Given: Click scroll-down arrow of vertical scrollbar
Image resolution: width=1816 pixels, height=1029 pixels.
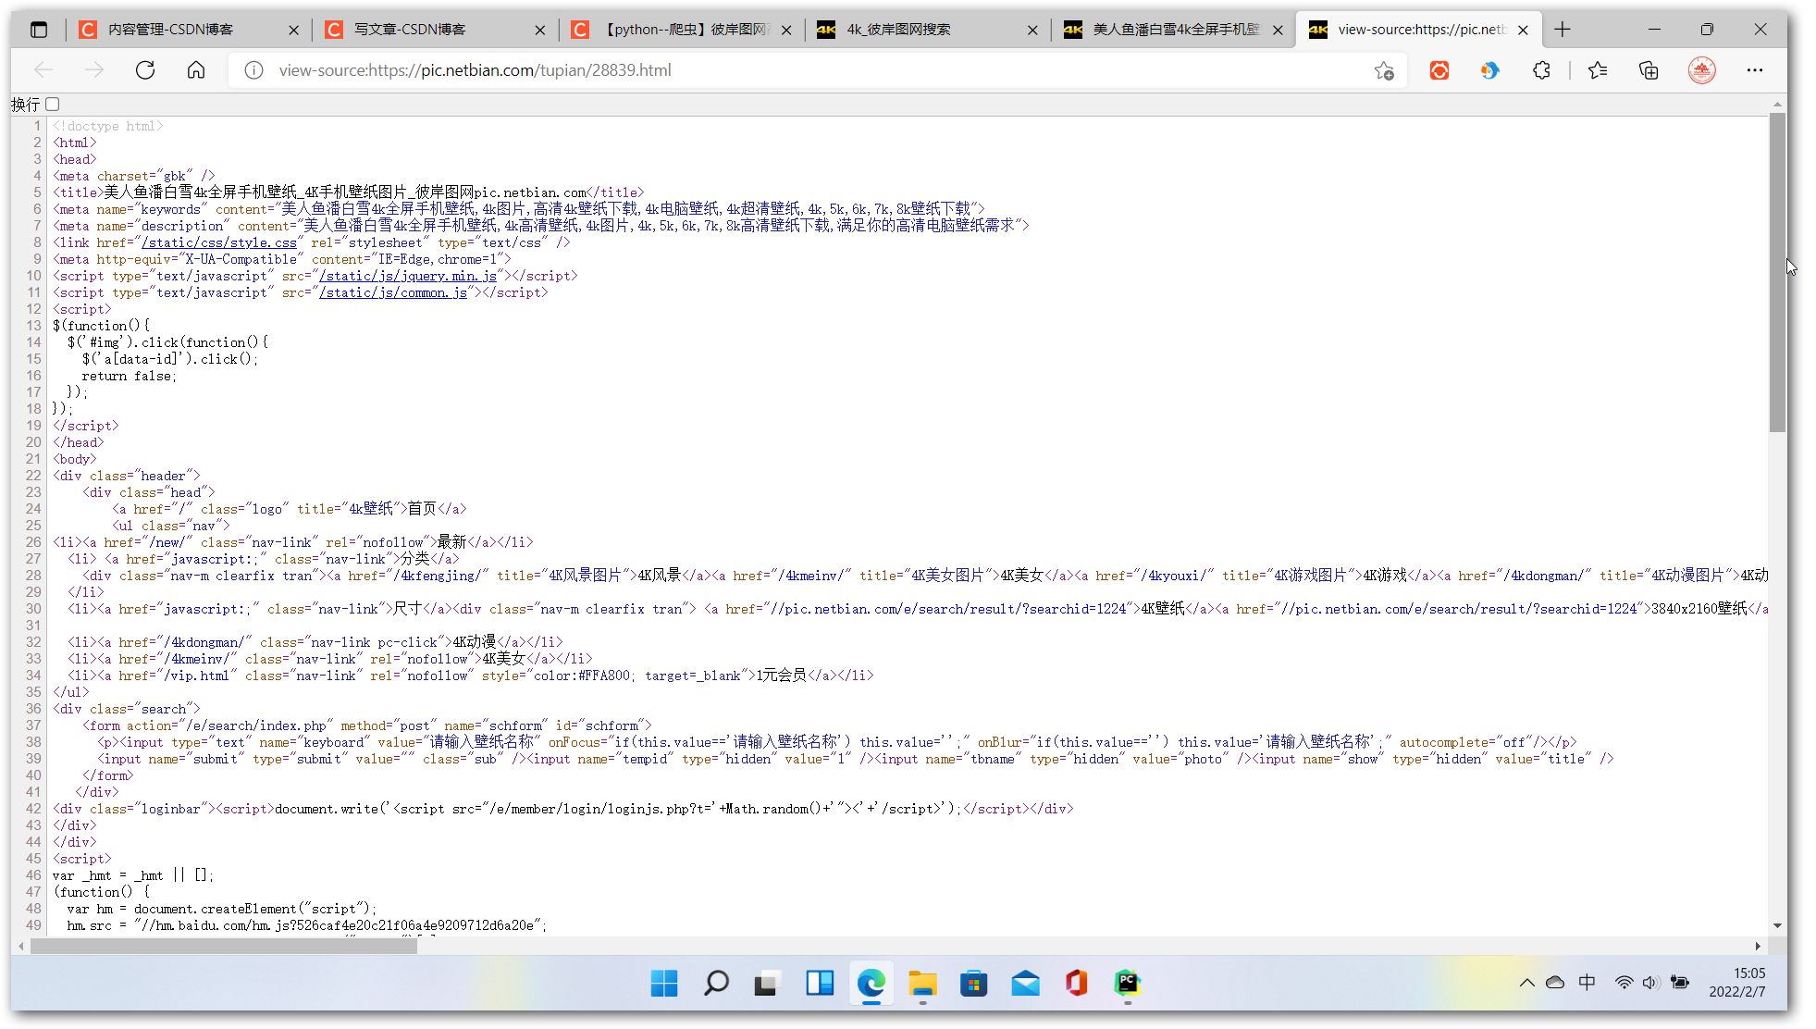Looking at the screenshot, I should (x=1777, y=925).
